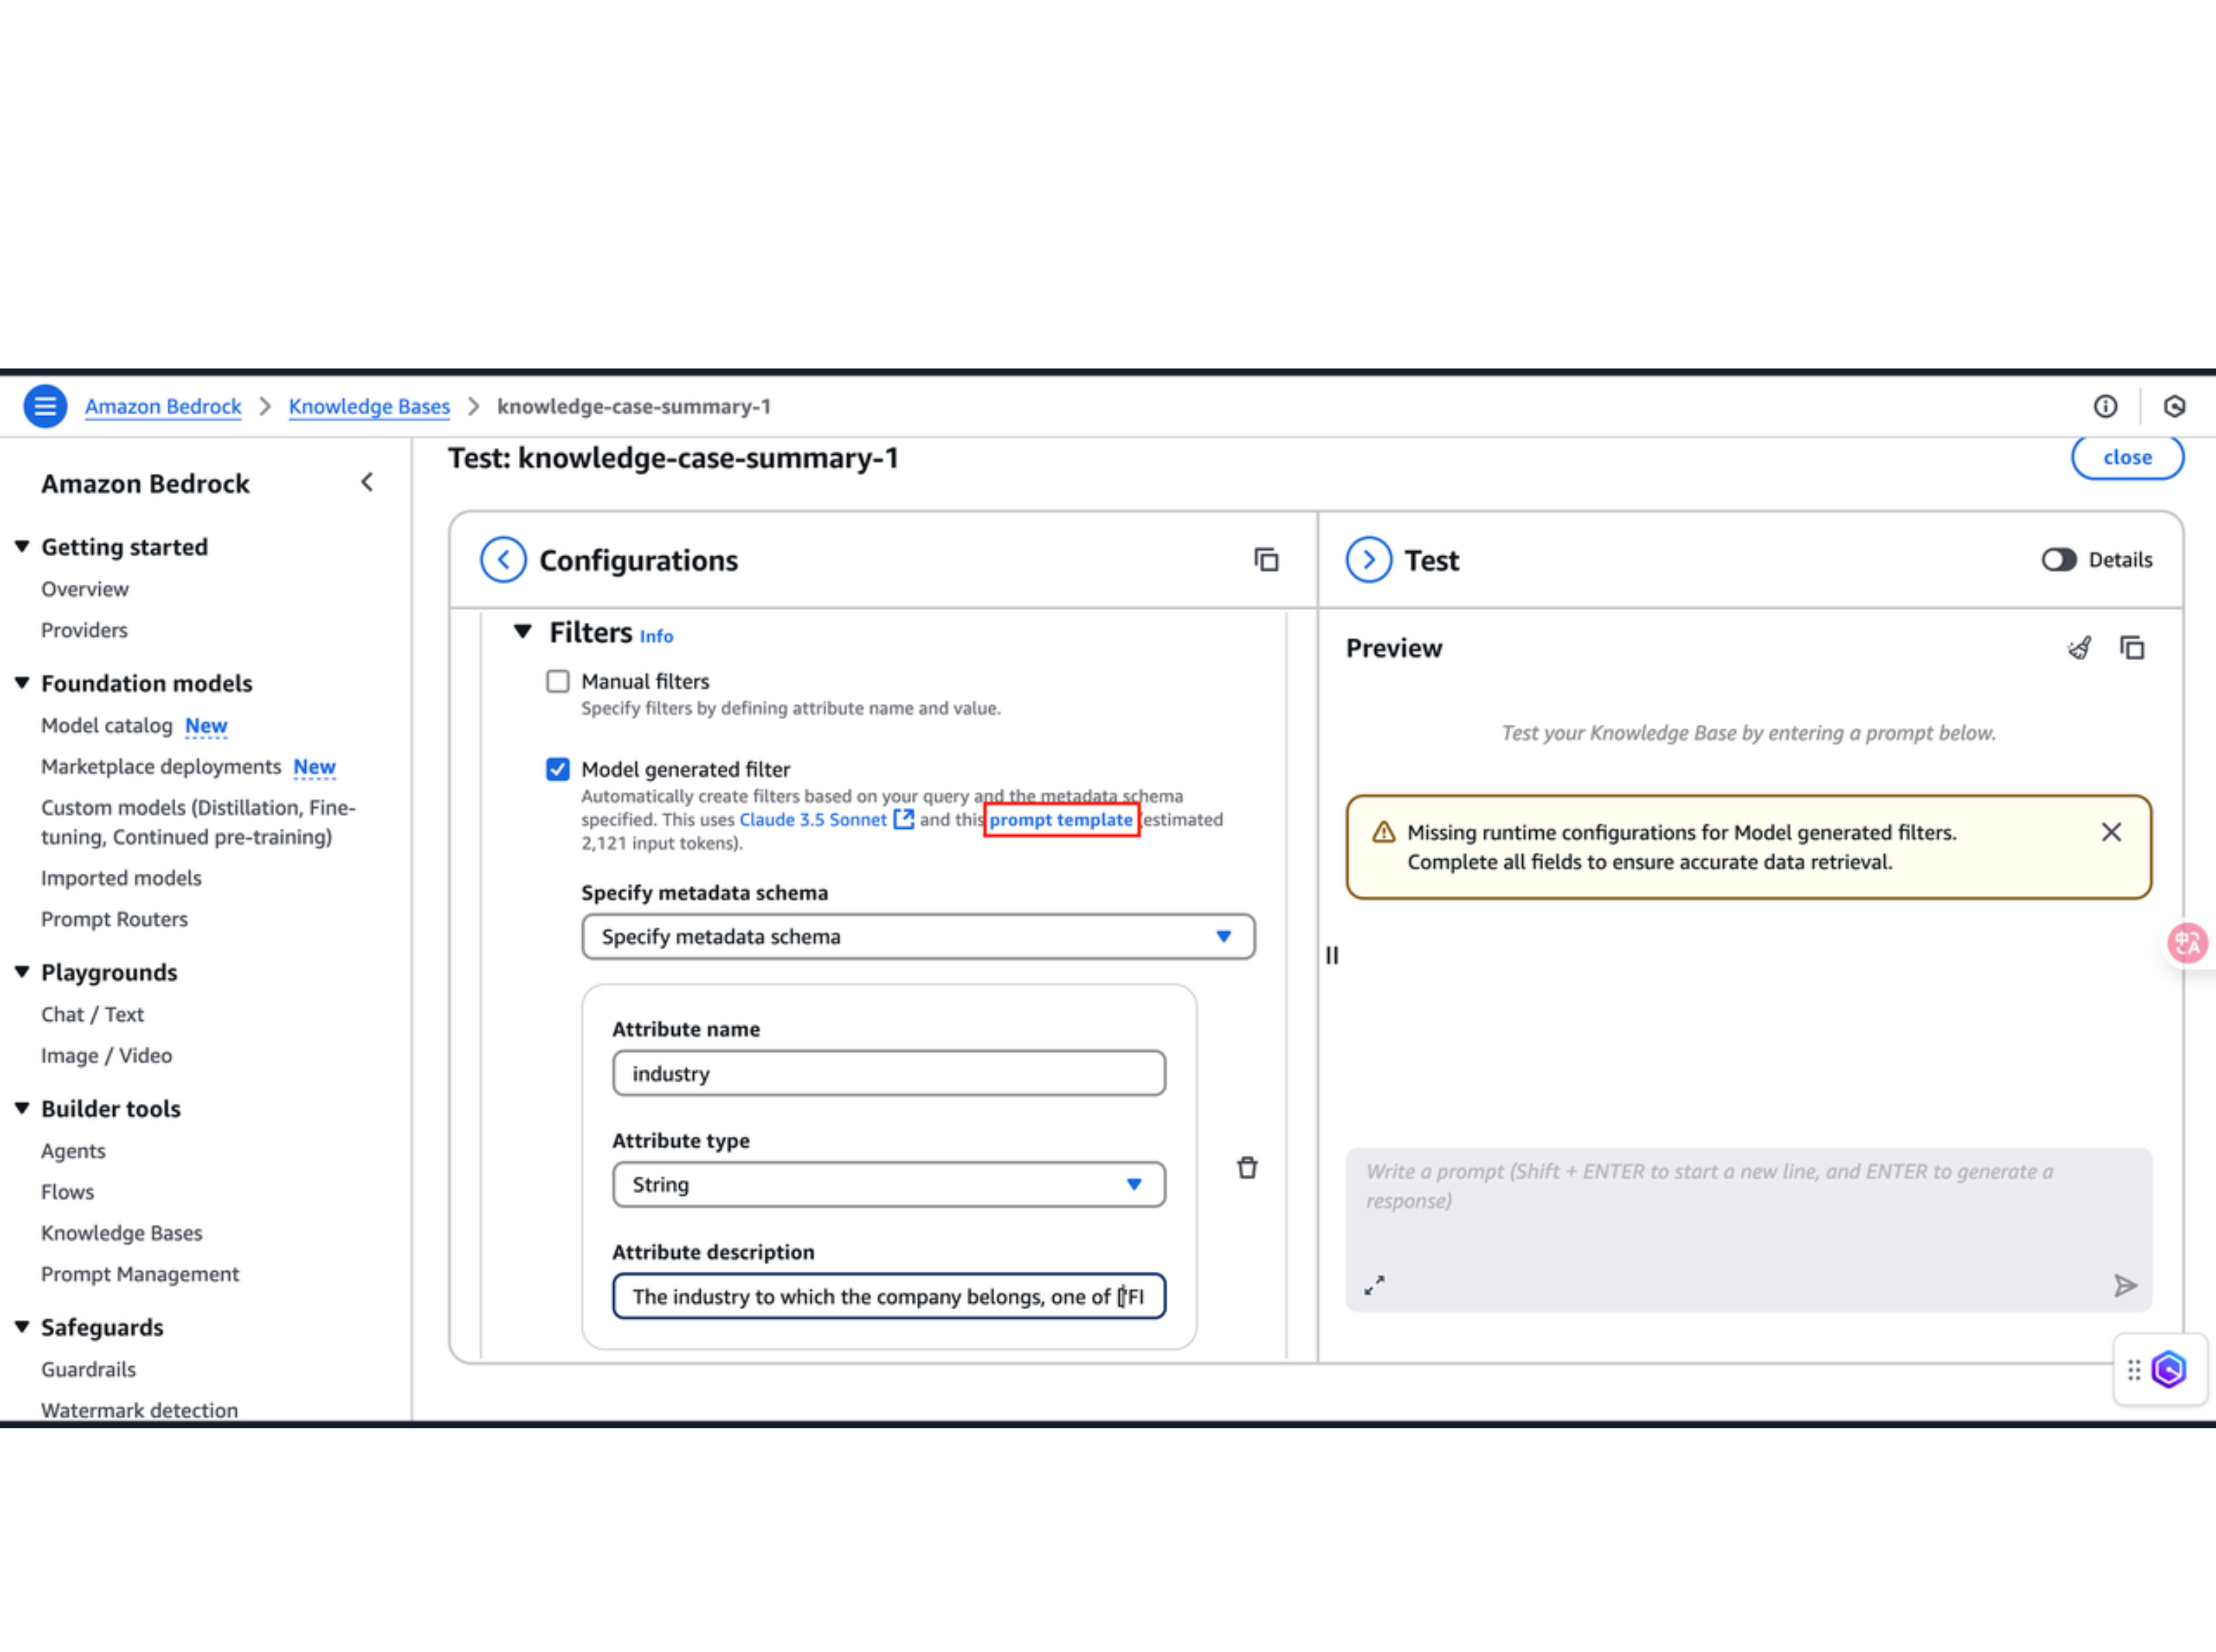Open the Specify metadata schema dropdown

pos(918,937)
